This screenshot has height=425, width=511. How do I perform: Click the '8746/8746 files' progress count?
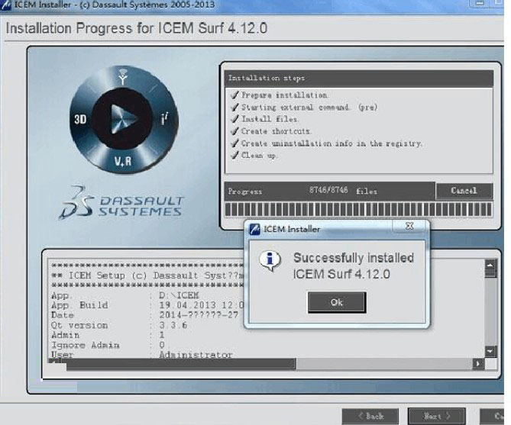[x=343, y=191]
